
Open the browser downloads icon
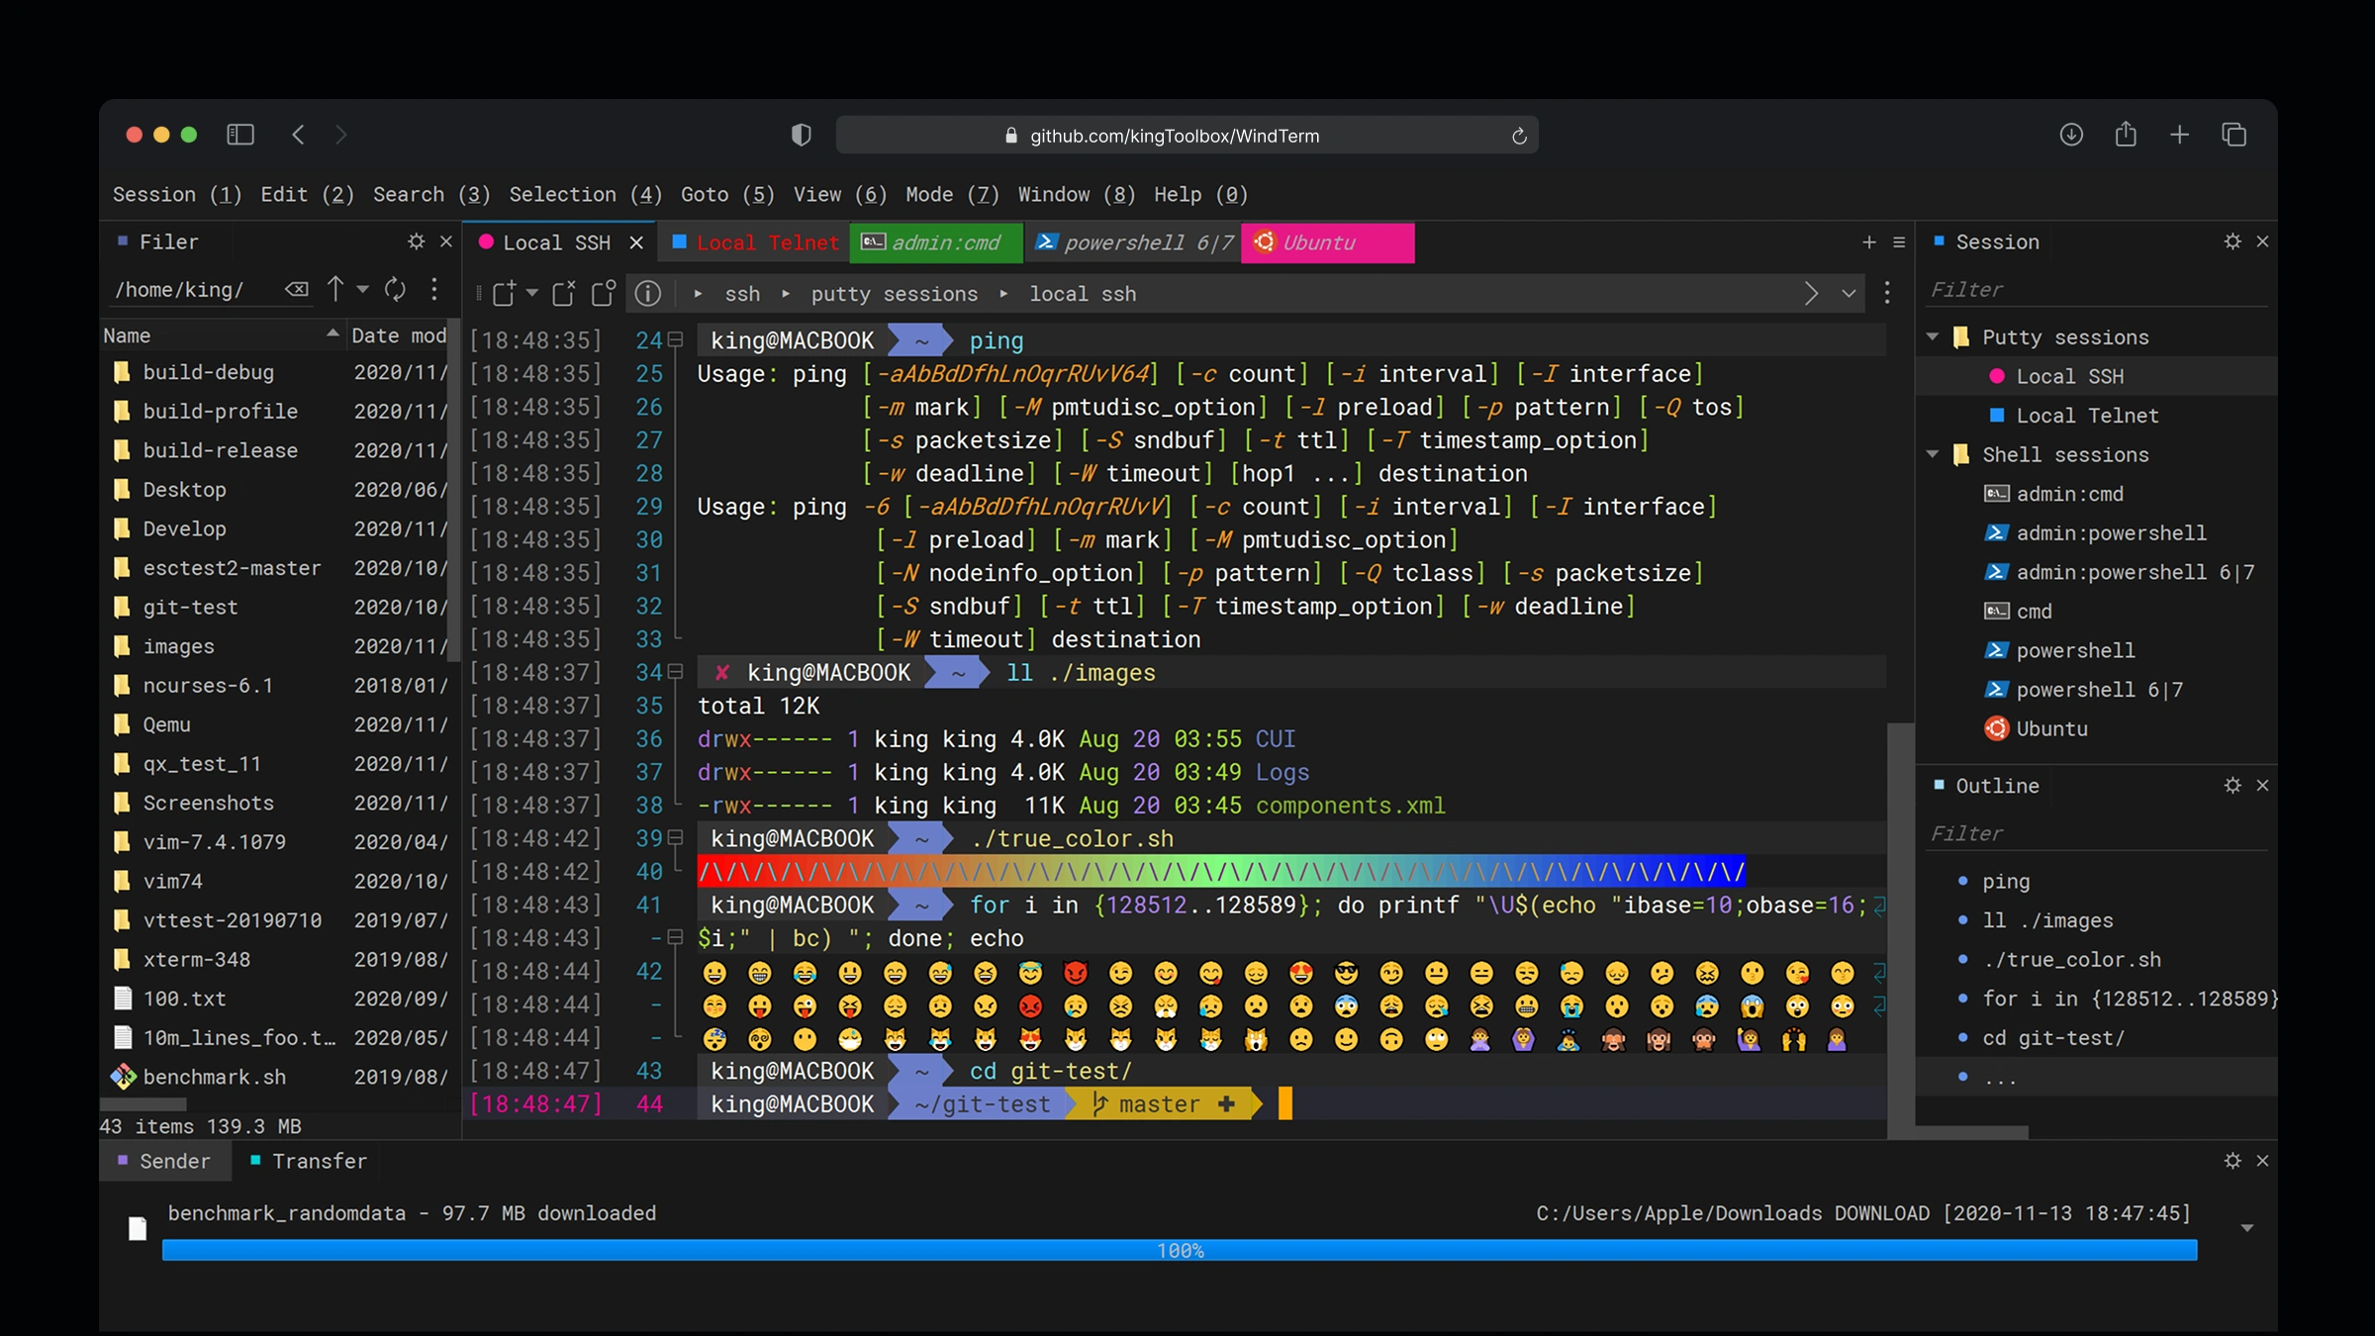point(2071,135)
